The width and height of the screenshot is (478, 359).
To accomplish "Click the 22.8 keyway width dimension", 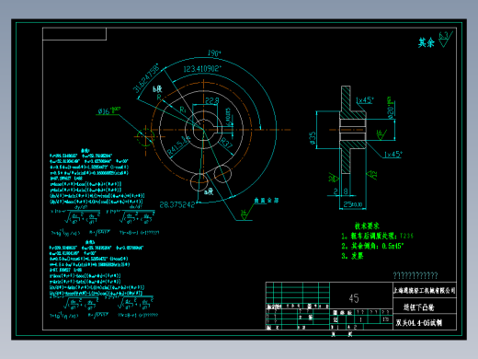I will pos(212,100).
